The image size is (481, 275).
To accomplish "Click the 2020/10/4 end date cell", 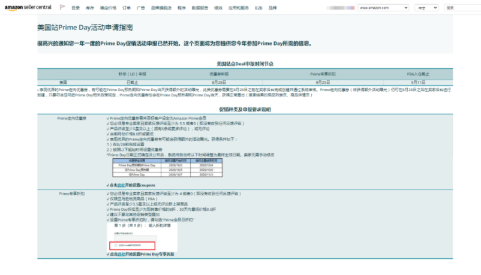I will [206, 165].
